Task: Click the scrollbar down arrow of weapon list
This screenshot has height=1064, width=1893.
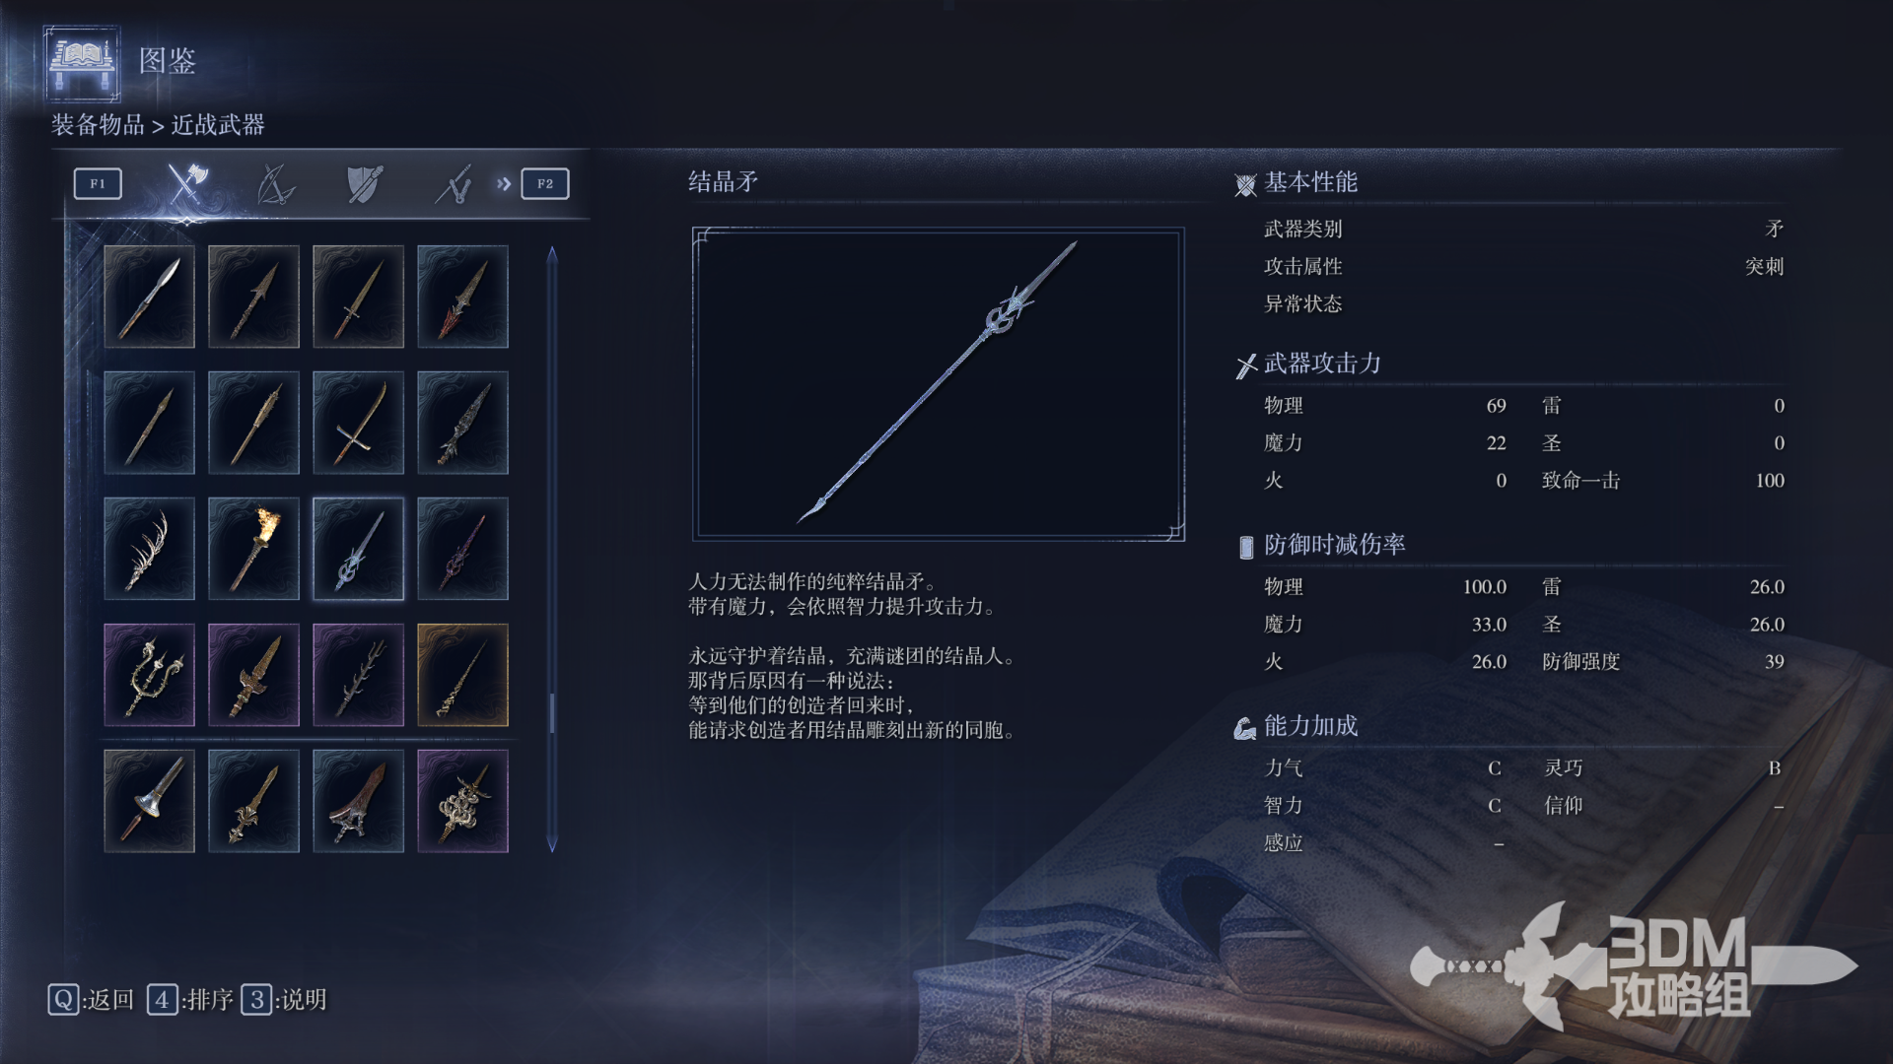Action: pos(552,843)
